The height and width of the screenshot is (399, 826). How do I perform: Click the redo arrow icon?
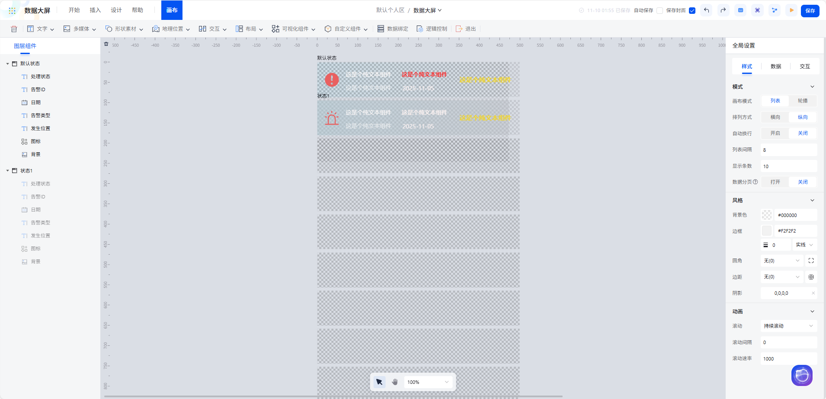tap(723, 10)
